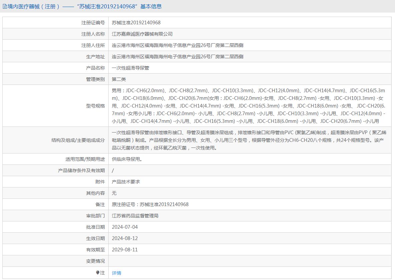Click the 无 value in 其他内容 row
This screenshot has height=280, width=395.
tap(114, 193)
